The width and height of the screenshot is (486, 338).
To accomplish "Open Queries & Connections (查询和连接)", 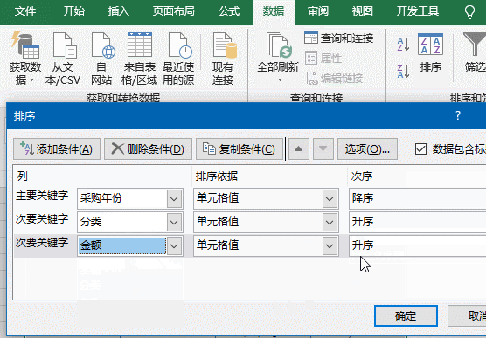I will click(x=339, y=38).
